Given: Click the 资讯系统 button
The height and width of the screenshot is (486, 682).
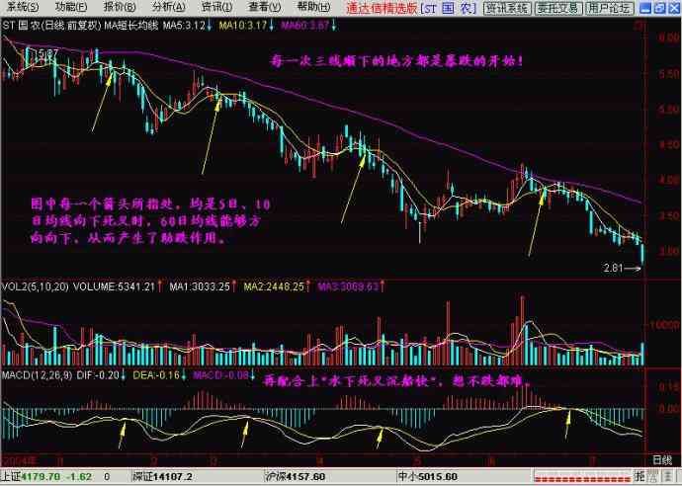Looking at the screenshot, I should 504,8.
